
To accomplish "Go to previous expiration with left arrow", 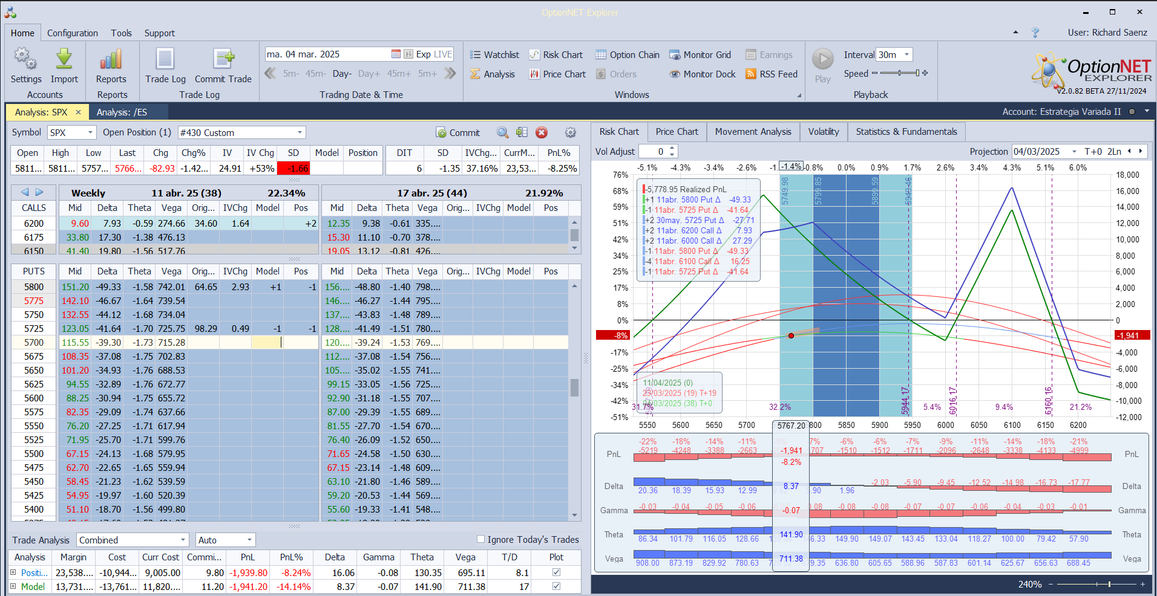I will (x=25, y=192).
